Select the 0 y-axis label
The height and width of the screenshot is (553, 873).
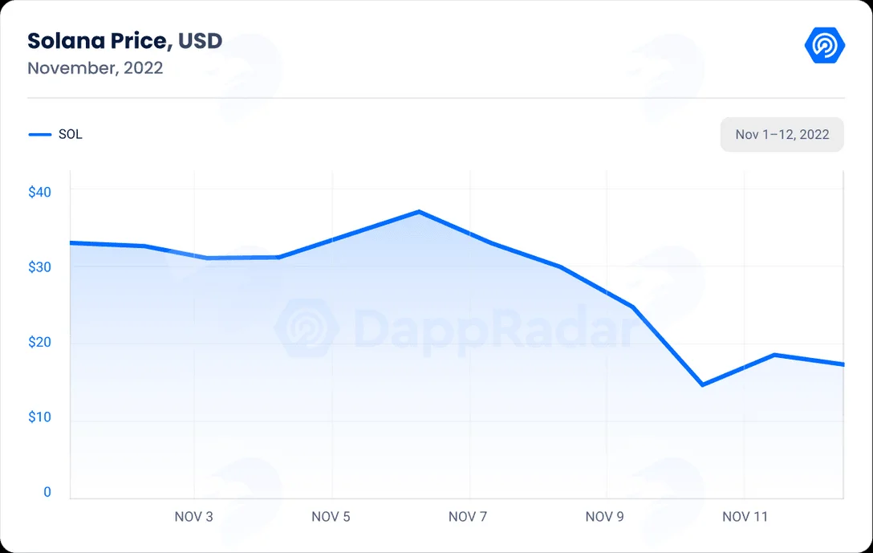pyautogui.click(x=47, y=492)
